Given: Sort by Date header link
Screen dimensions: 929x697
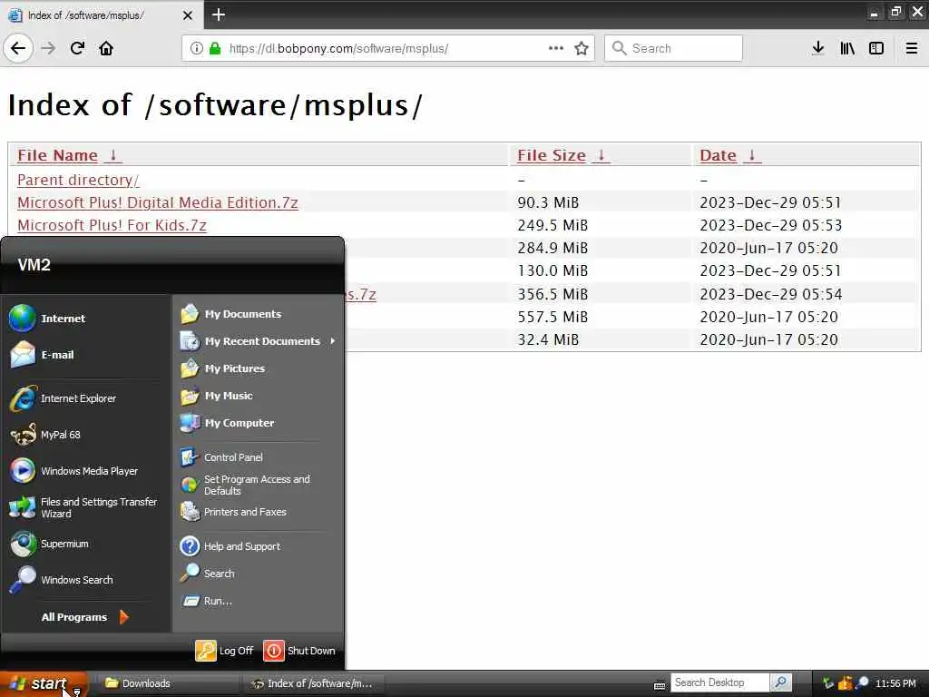Looking at the screenshot, I should pyautogui.click(x=719, y=155).
